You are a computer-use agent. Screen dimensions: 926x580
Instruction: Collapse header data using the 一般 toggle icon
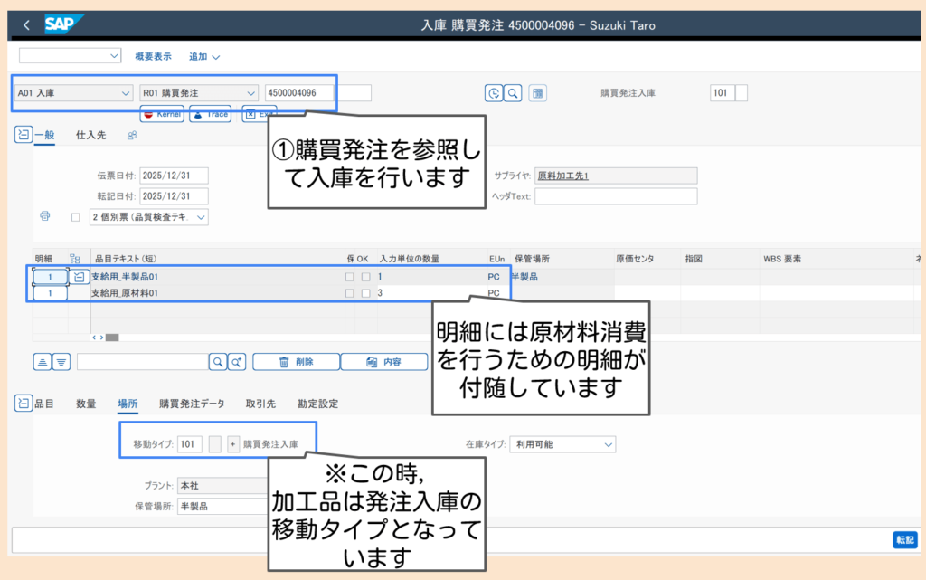[24, 135]
